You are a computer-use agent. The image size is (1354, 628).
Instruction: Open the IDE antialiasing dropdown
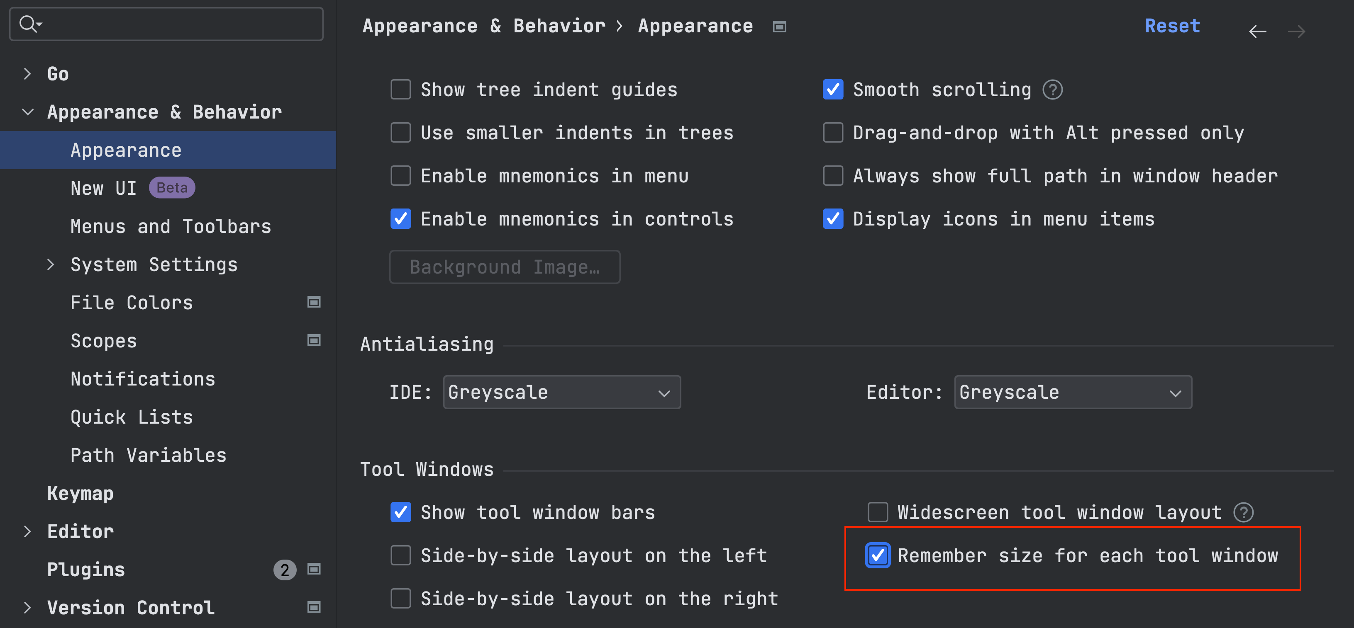[x=561, y=392]
